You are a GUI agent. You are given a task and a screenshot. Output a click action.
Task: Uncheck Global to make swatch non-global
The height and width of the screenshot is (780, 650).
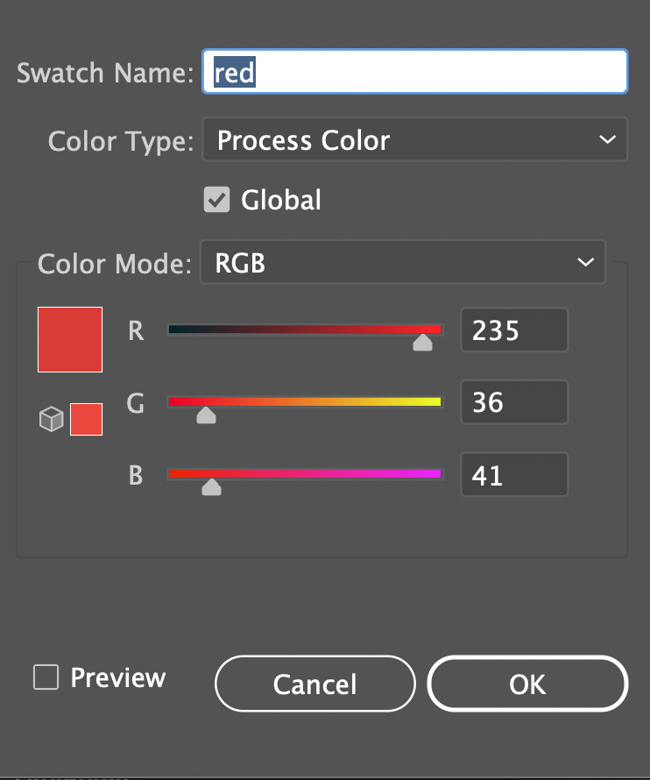pyautogui.click(x=216, y=199)
